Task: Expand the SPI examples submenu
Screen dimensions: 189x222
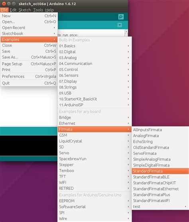Action: pos(94,213)
